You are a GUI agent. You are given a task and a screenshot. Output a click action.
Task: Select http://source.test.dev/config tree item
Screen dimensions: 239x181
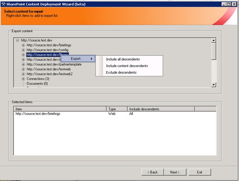click(47, 50)
